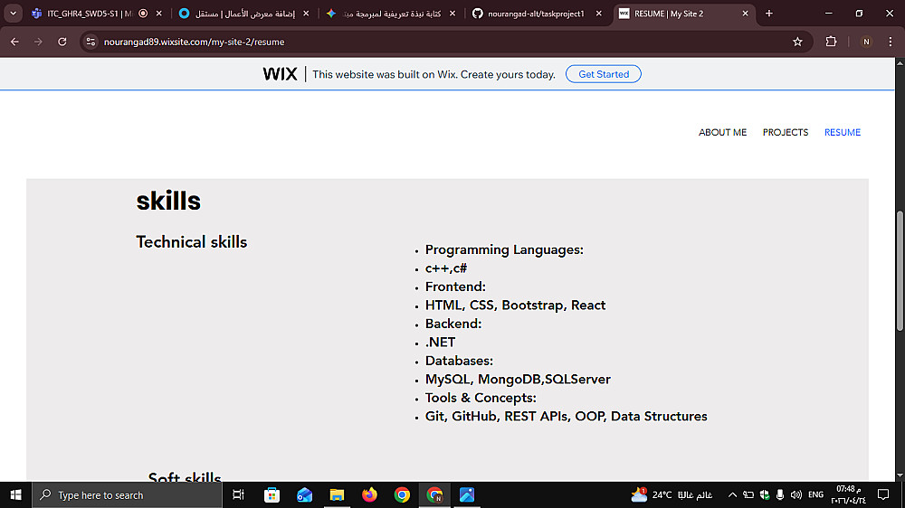Click the taskbar search box
The height and width of the screenshot is (508, 905).
(x=127, y=494)
